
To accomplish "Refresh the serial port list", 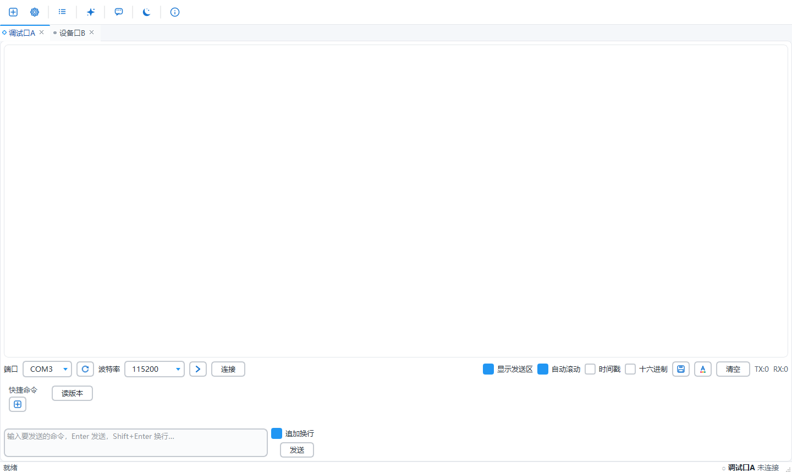I will click(x=85, y=369).
